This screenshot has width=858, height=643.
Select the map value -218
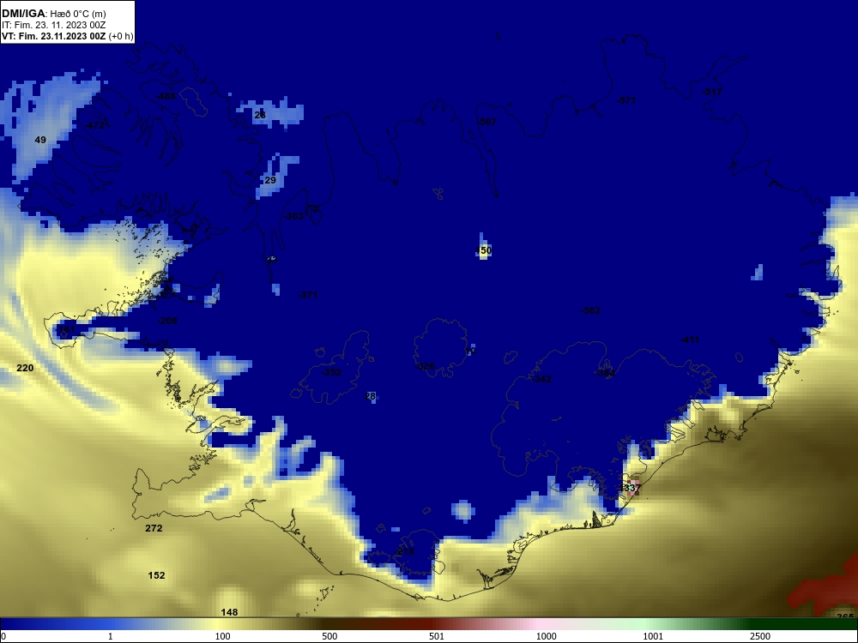[x=405, y=551]
